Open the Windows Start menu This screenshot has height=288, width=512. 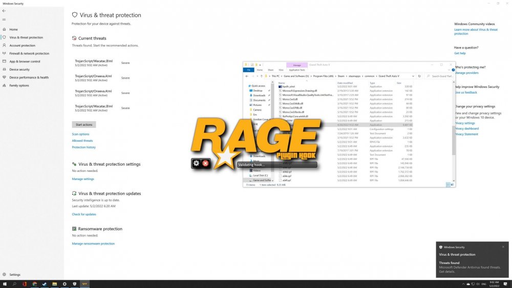(x=5, y=284)
